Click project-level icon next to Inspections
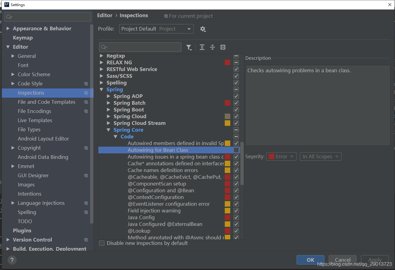The width and height of the screenshot is (395, 270). 86,93
